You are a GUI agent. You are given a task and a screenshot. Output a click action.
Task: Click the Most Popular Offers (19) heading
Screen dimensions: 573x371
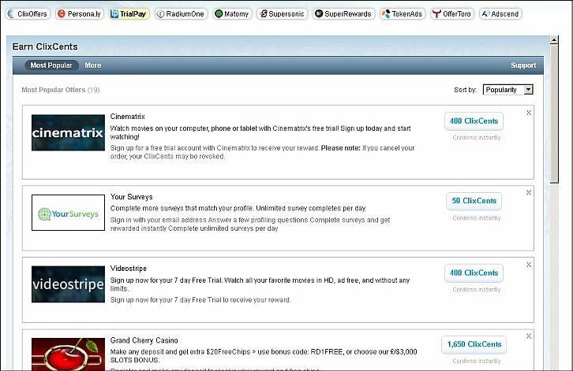pos(60,90)
